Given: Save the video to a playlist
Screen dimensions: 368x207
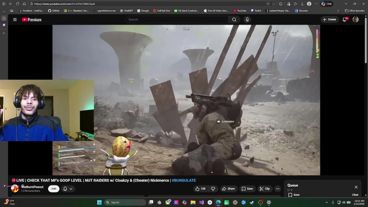Looking at the screenshot, I should [247, 189].
